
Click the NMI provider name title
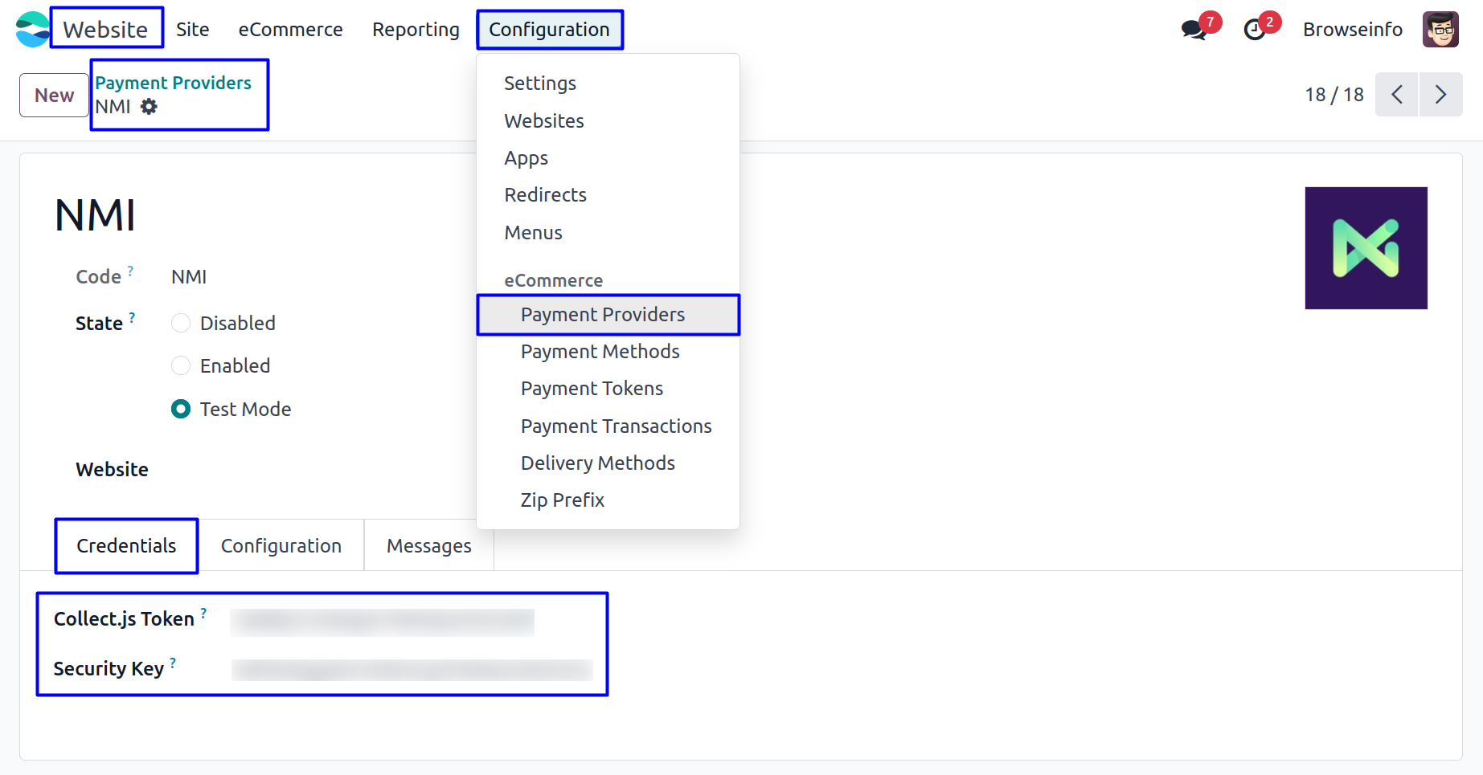96,215
